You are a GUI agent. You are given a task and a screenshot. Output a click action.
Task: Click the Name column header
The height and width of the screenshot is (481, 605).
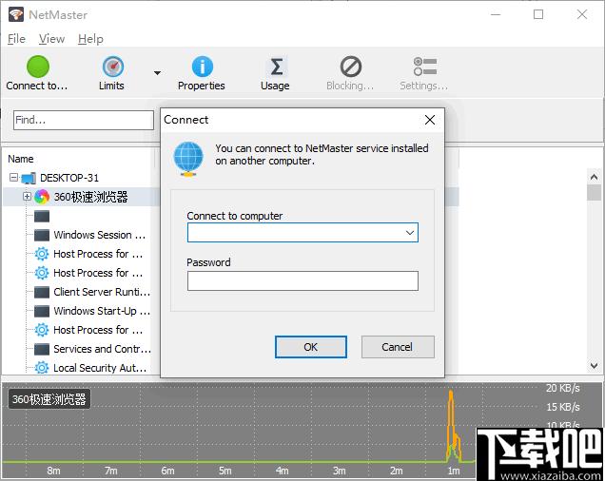coord(21,159)
